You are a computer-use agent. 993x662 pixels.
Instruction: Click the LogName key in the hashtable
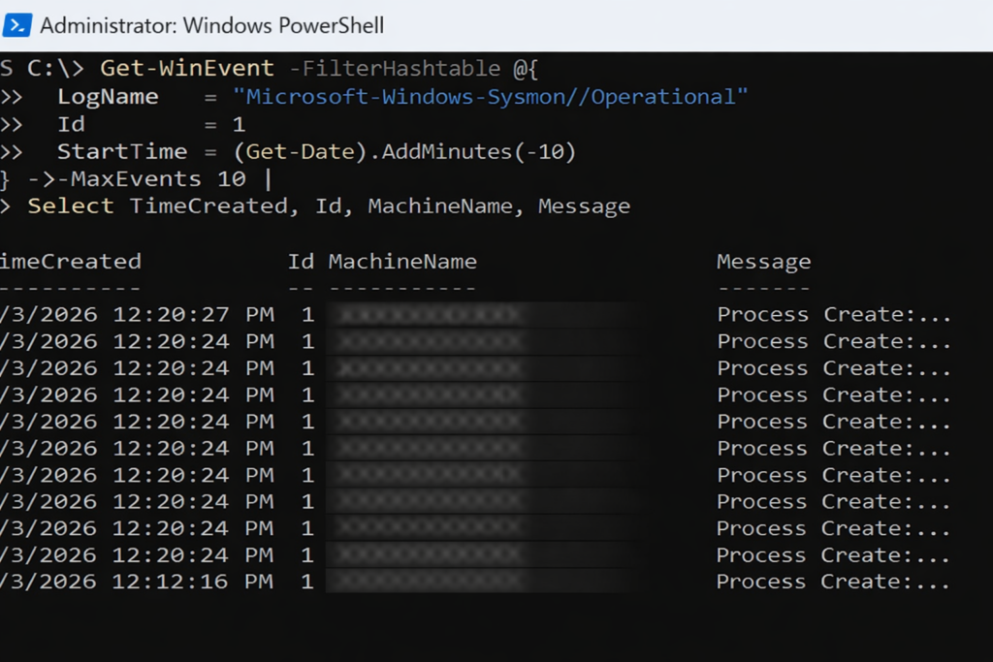(x=108, y=97)
